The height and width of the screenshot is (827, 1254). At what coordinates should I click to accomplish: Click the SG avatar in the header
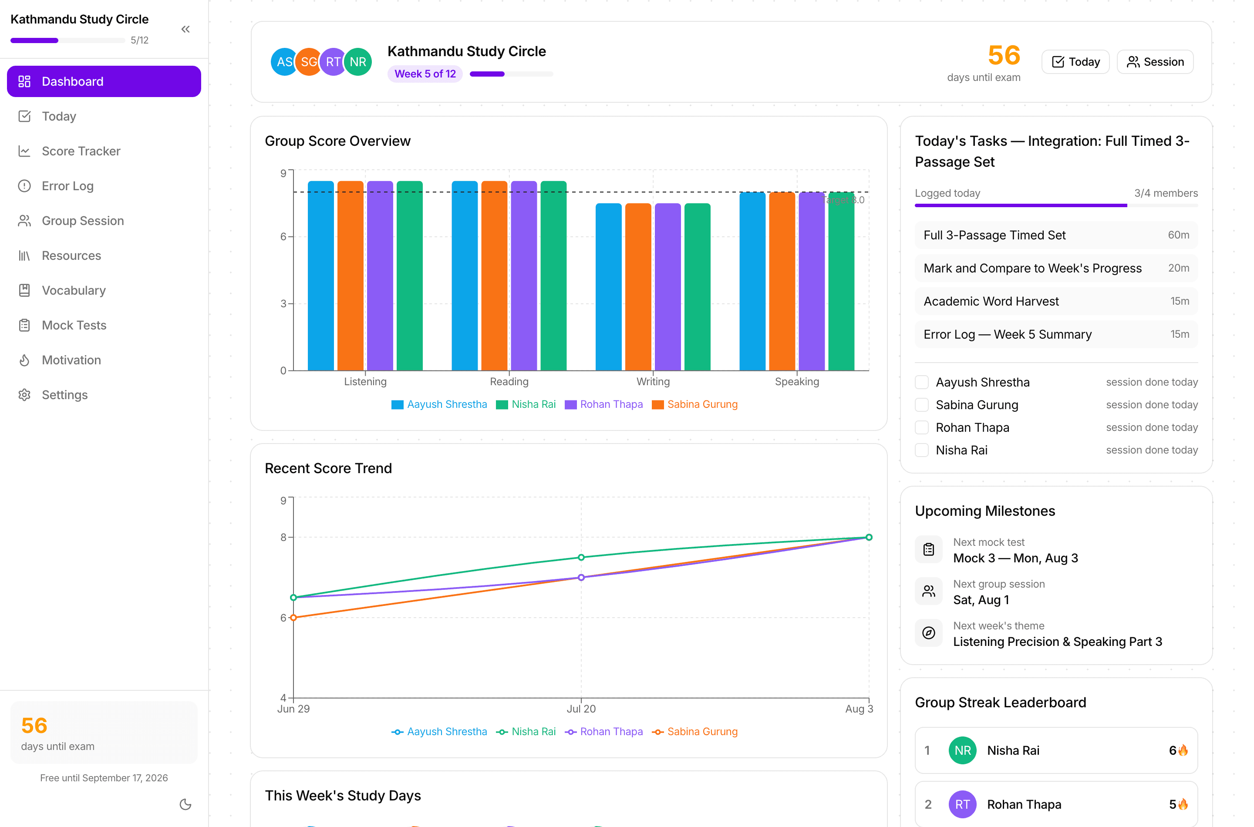(309, 62)
